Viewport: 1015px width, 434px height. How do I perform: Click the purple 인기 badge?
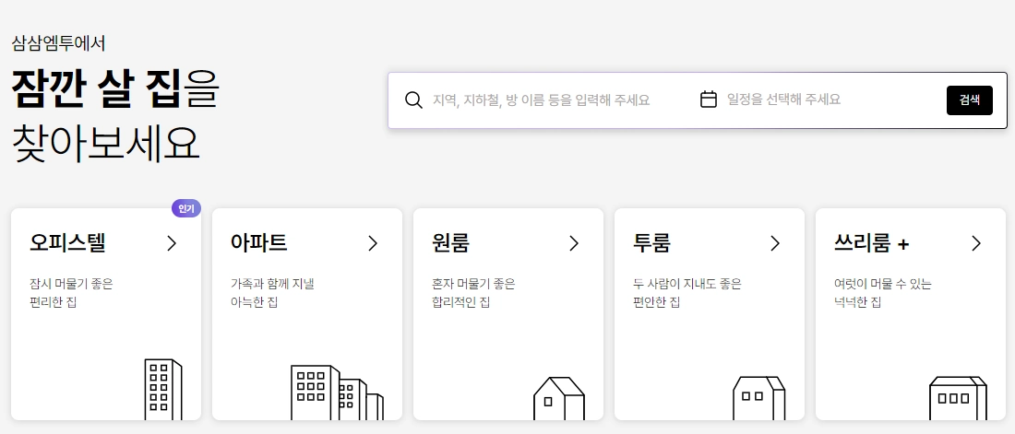tap(185, 208)
